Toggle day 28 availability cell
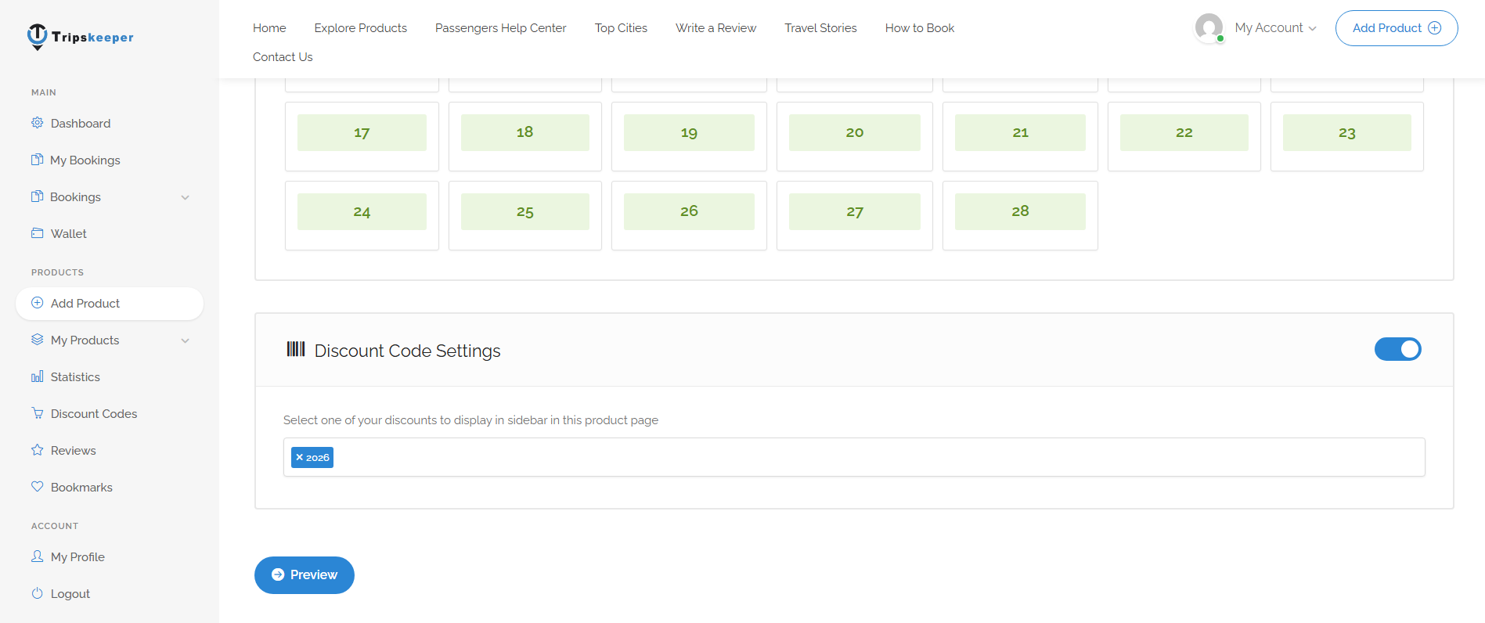This screenshot has height=623, width=1485. 1019,211
